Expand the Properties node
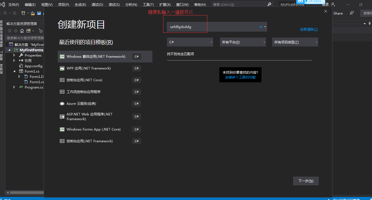372x200 pixels. tap(14, 55)
